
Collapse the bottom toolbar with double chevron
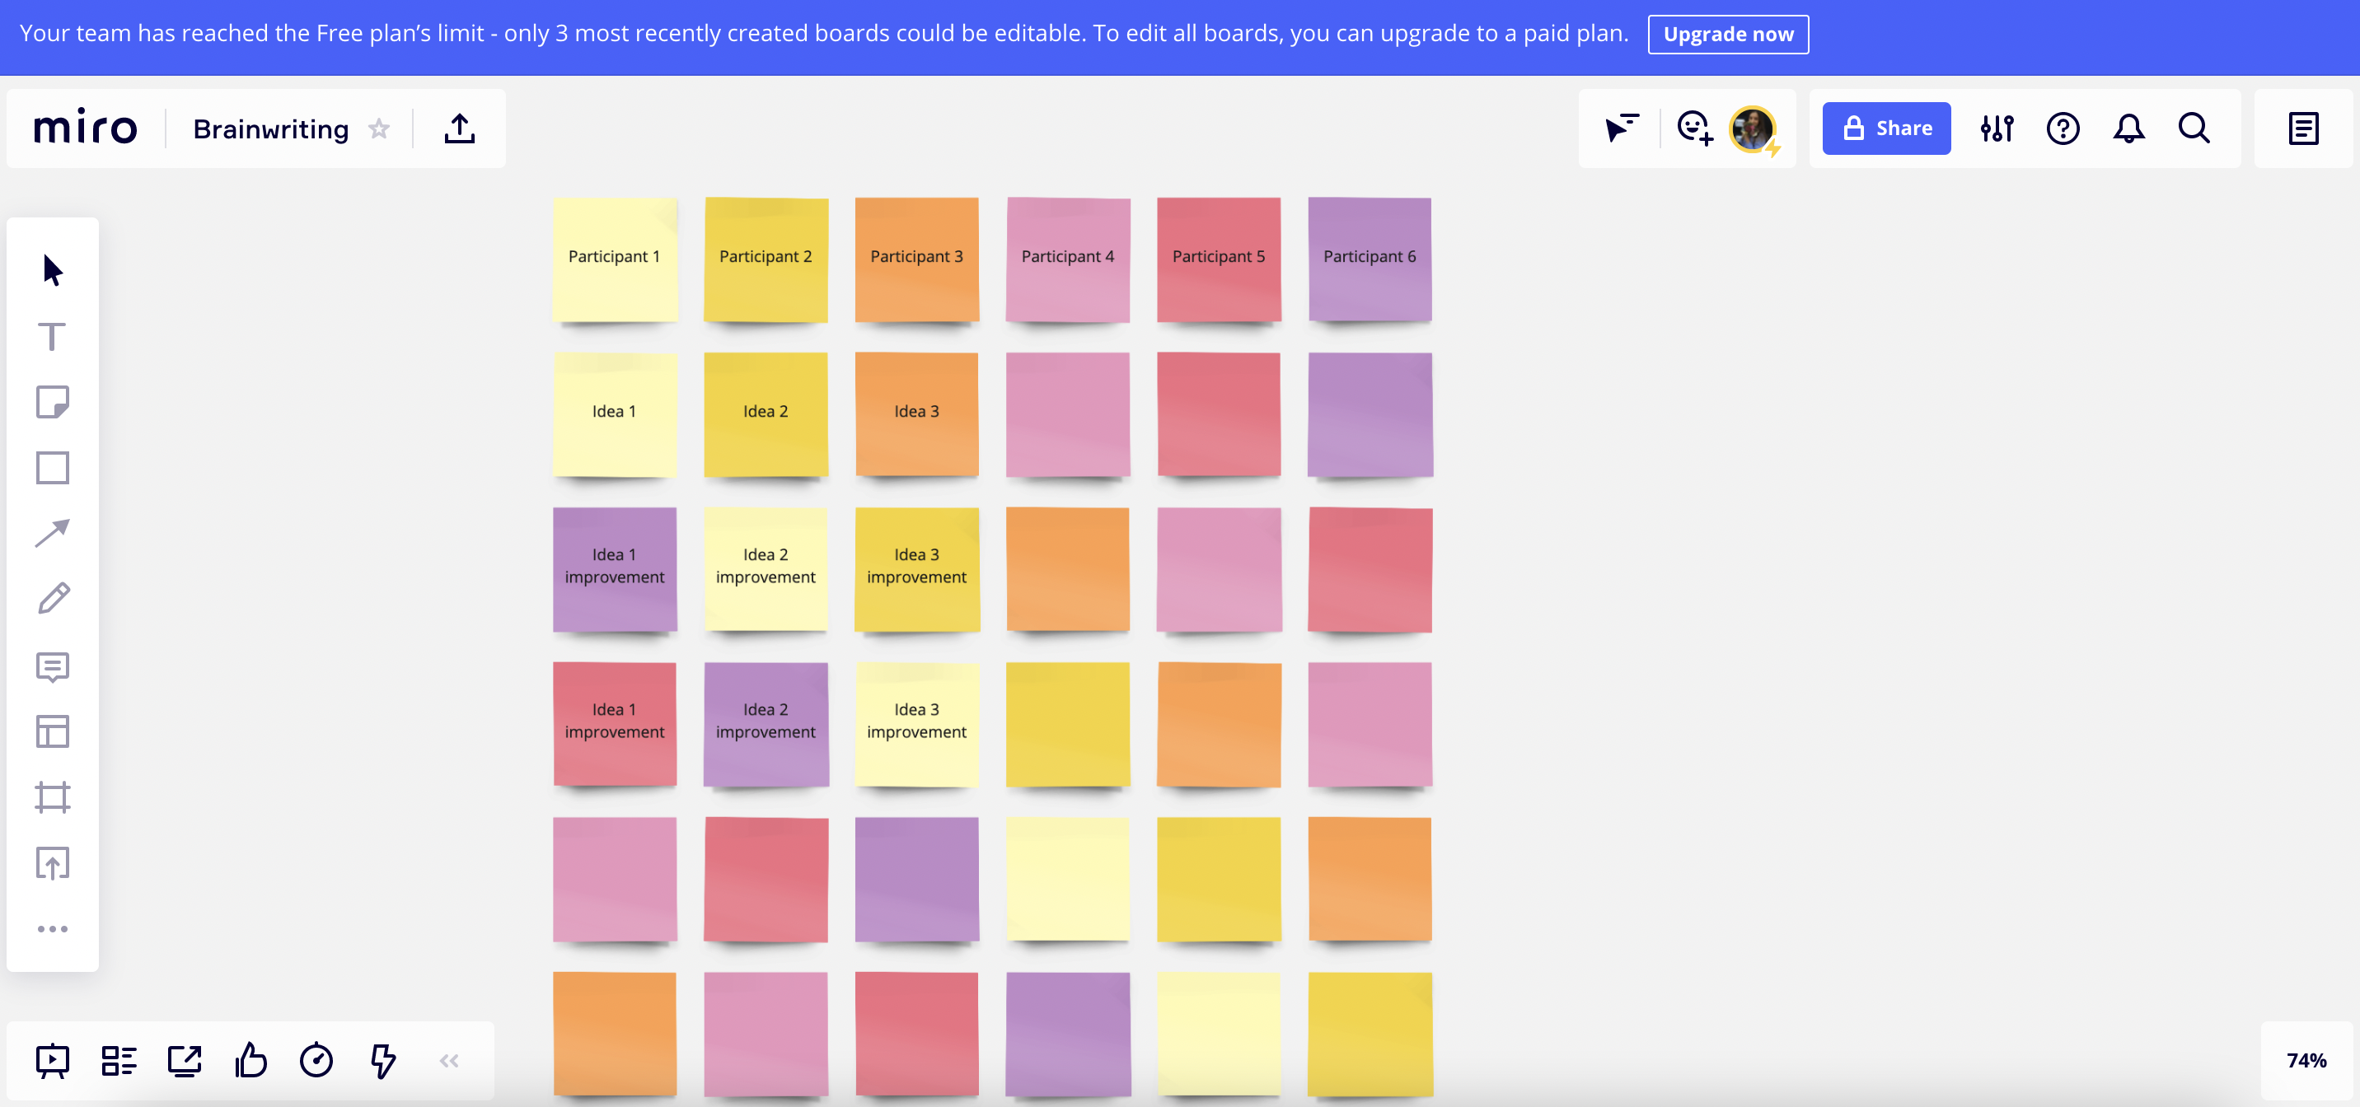click(449, 1060)
